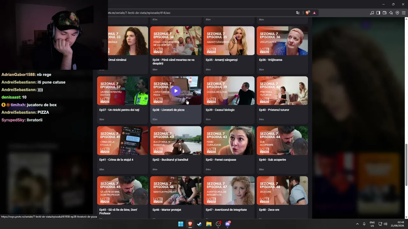Click title link 'Ep39 - Ceasul biologic'
The width and height of the screenshot is (408, 229).
[220, 110]
